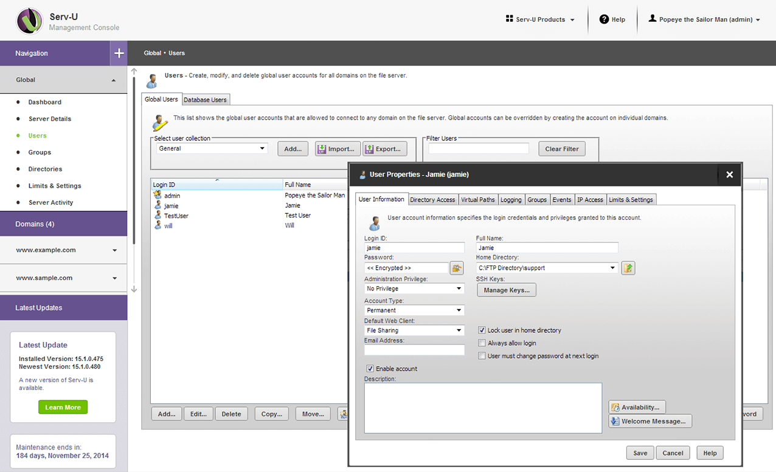Click the Export users button
776x472 pixels.
click(x=385, y=149)
